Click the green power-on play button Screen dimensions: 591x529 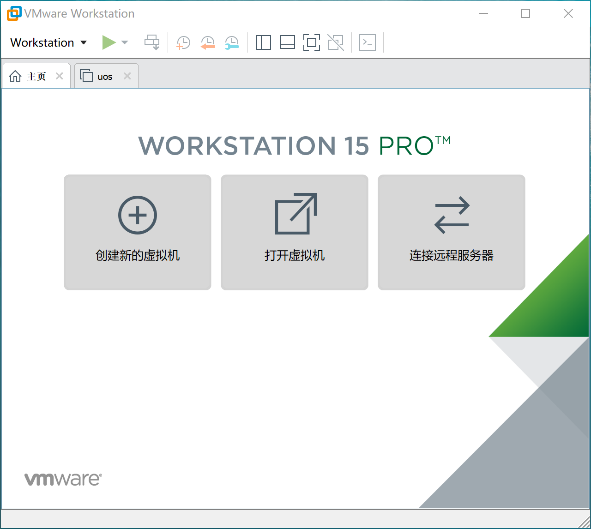pos(109,42)
